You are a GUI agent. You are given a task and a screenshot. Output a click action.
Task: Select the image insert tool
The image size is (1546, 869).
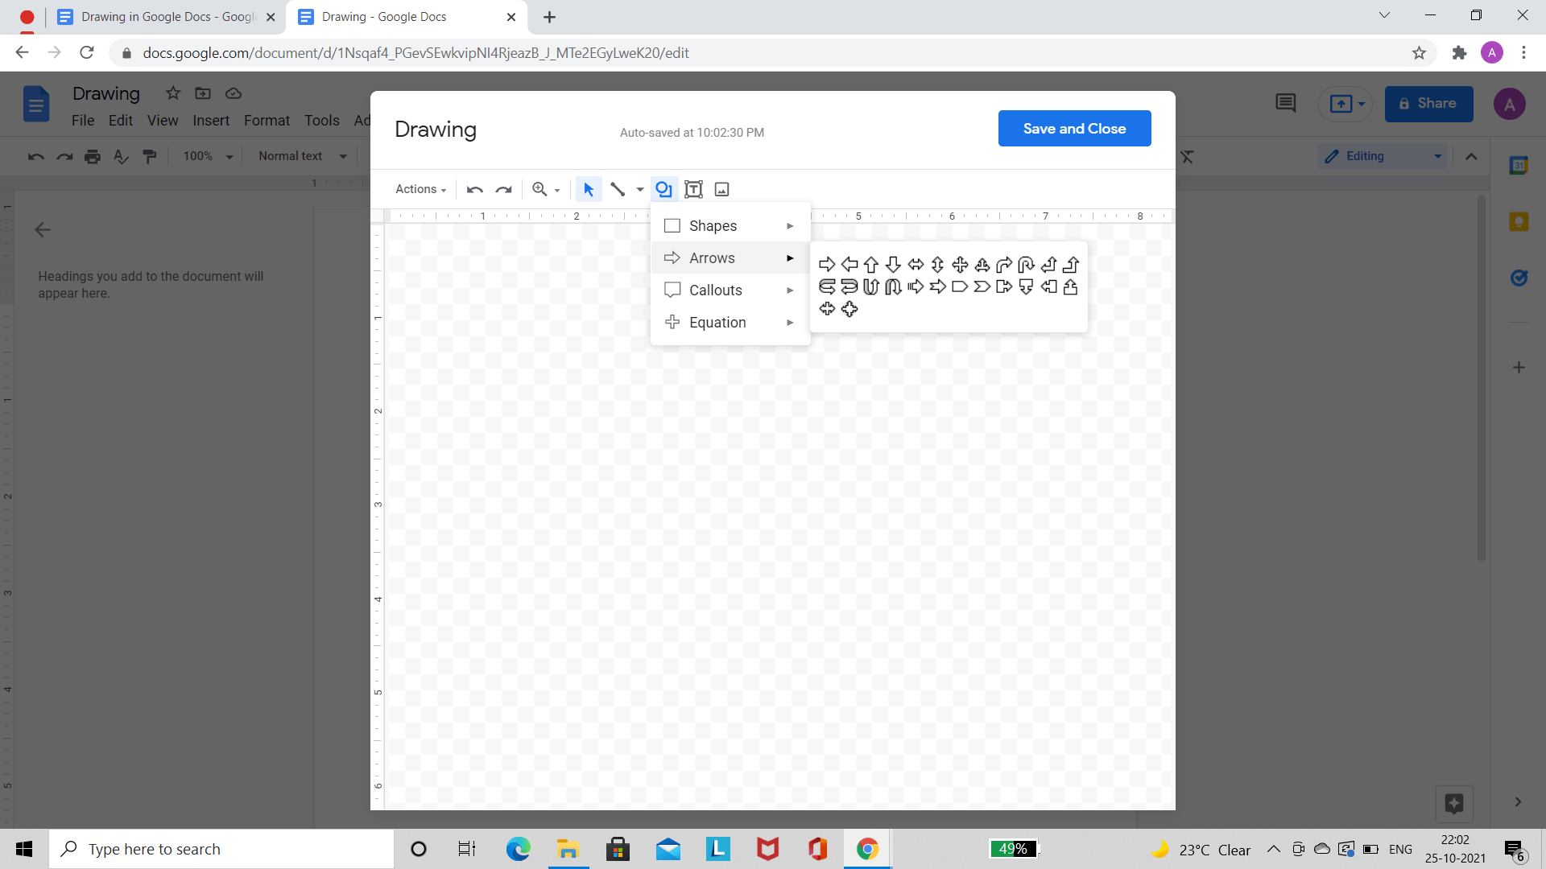click(x=722, y=189)
